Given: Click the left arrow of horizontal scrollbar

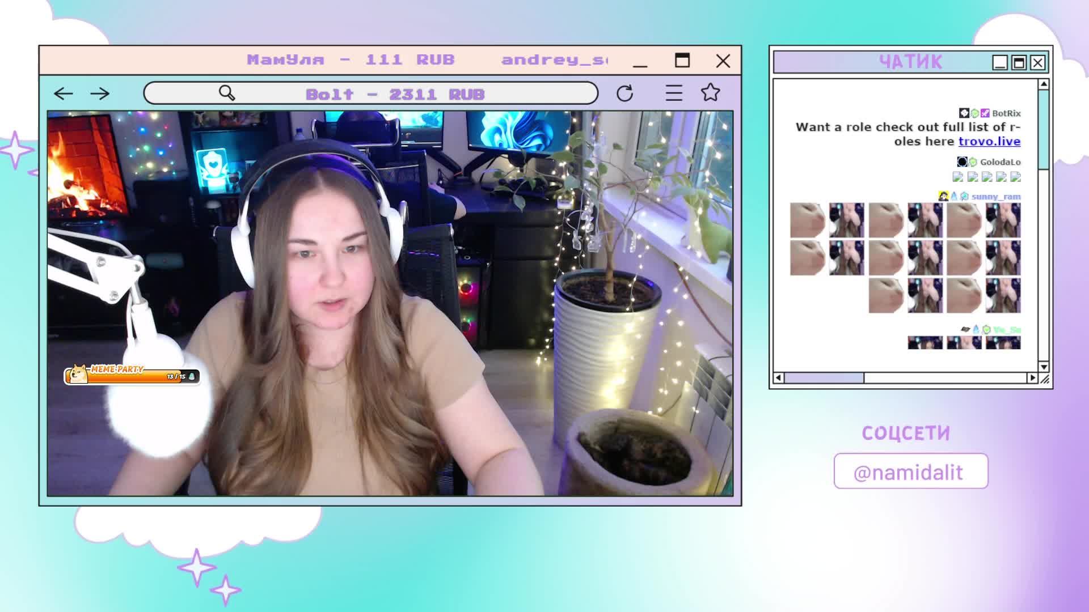Looking at the screenshot, I should [778, 378].
